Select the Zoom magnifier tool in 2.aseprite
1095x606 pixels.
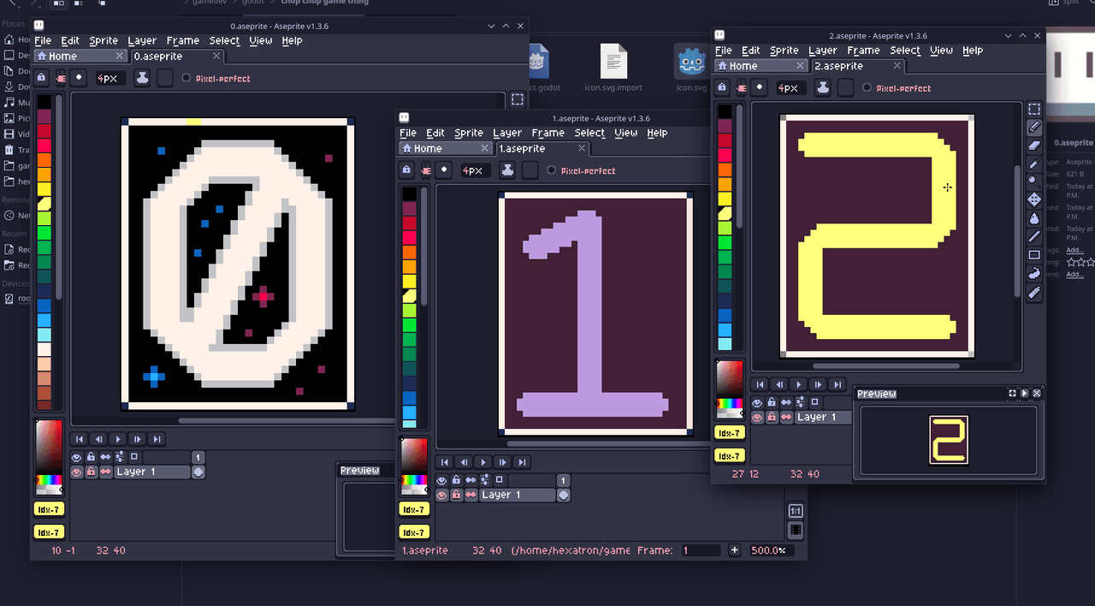(1034, 181)
